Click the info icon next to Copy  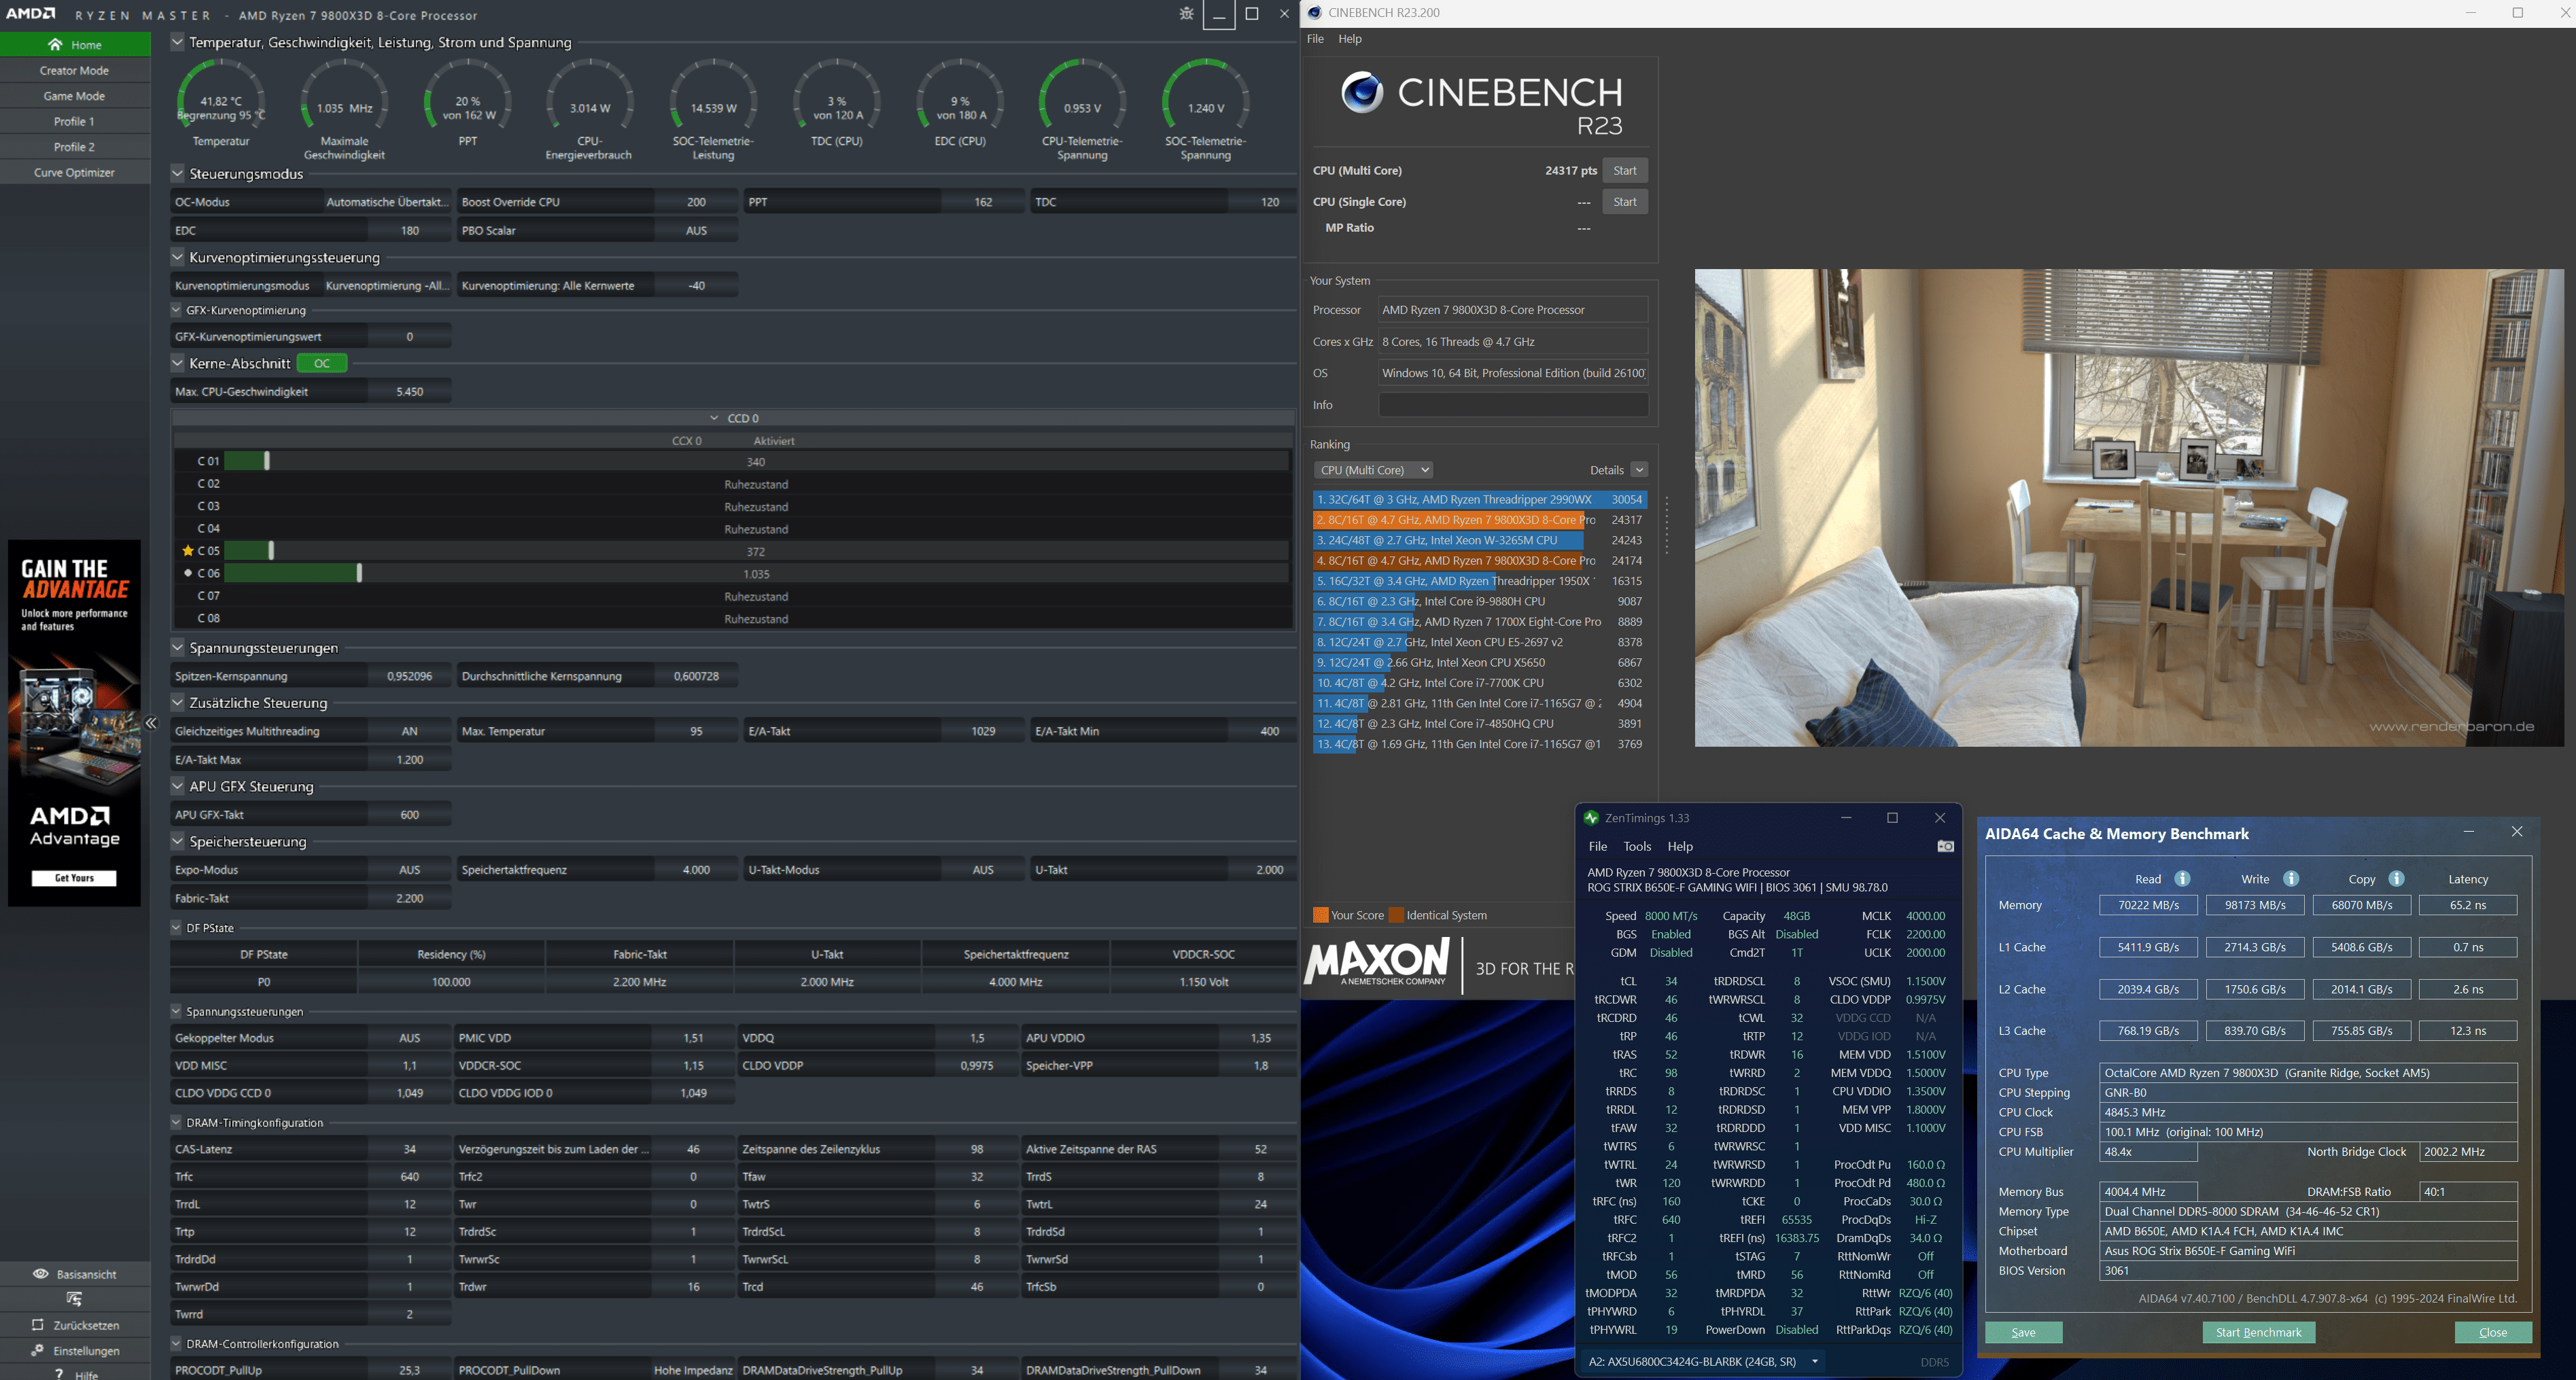pos(2396,879)
